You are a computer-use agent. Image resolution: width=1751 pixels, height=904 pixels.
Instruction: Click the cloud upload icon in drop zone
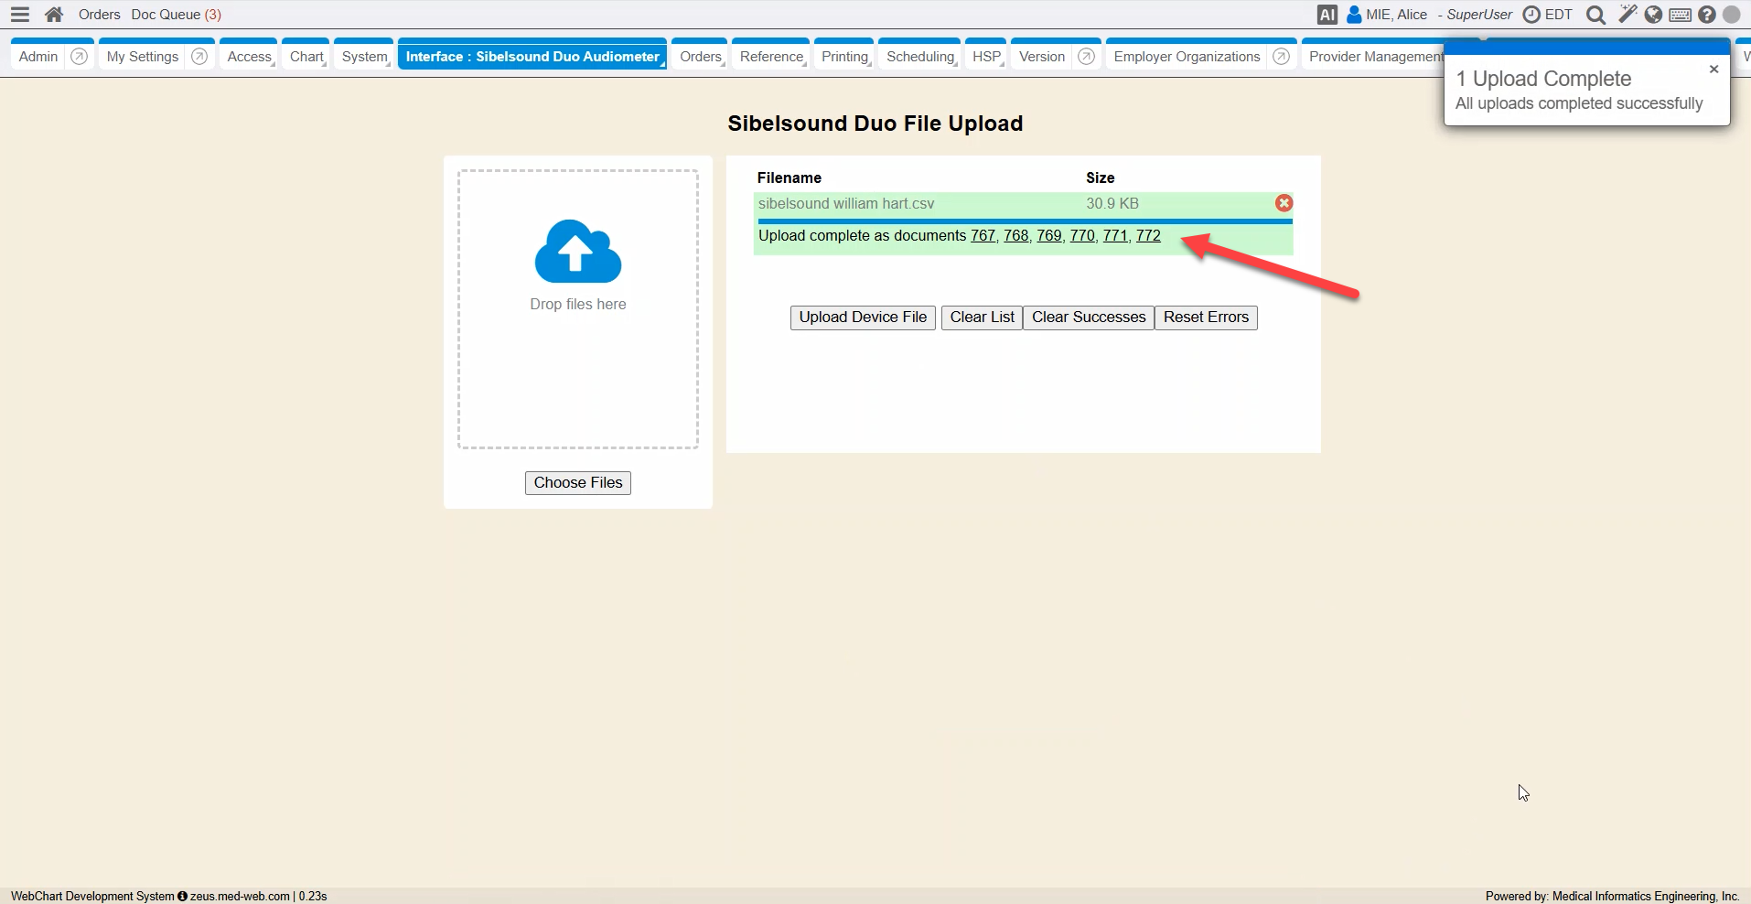click(577, 252)
